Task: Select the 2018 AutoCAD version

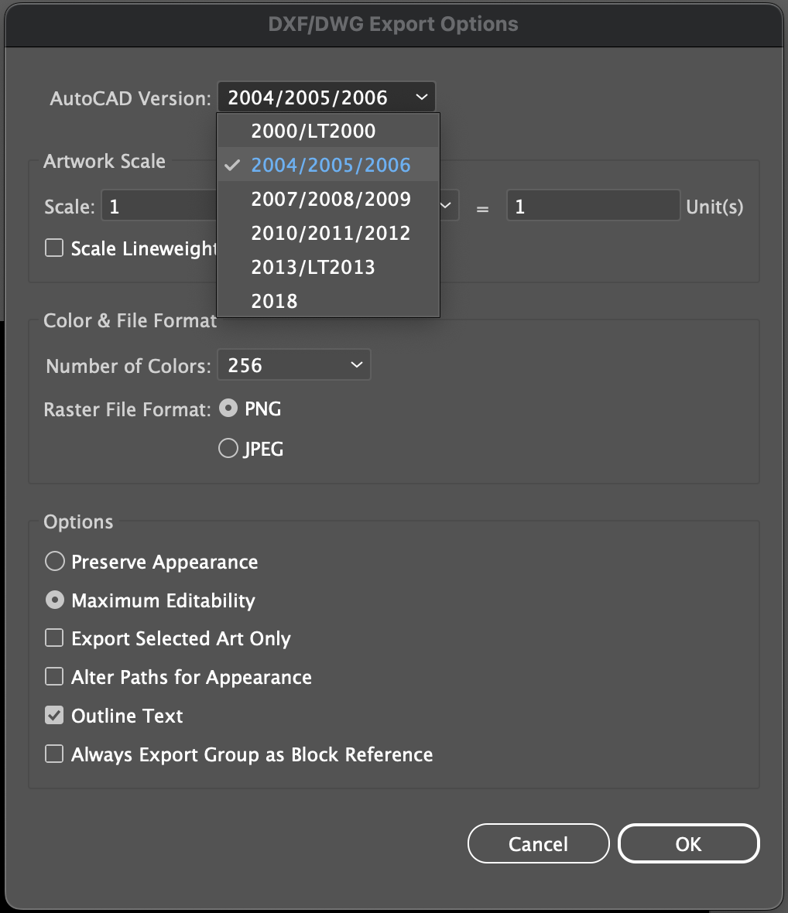Action: [x=328, y=301]
